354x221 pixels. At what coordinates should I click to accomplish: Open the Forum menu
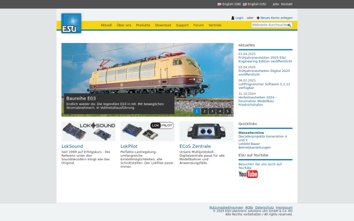point(198,25)
